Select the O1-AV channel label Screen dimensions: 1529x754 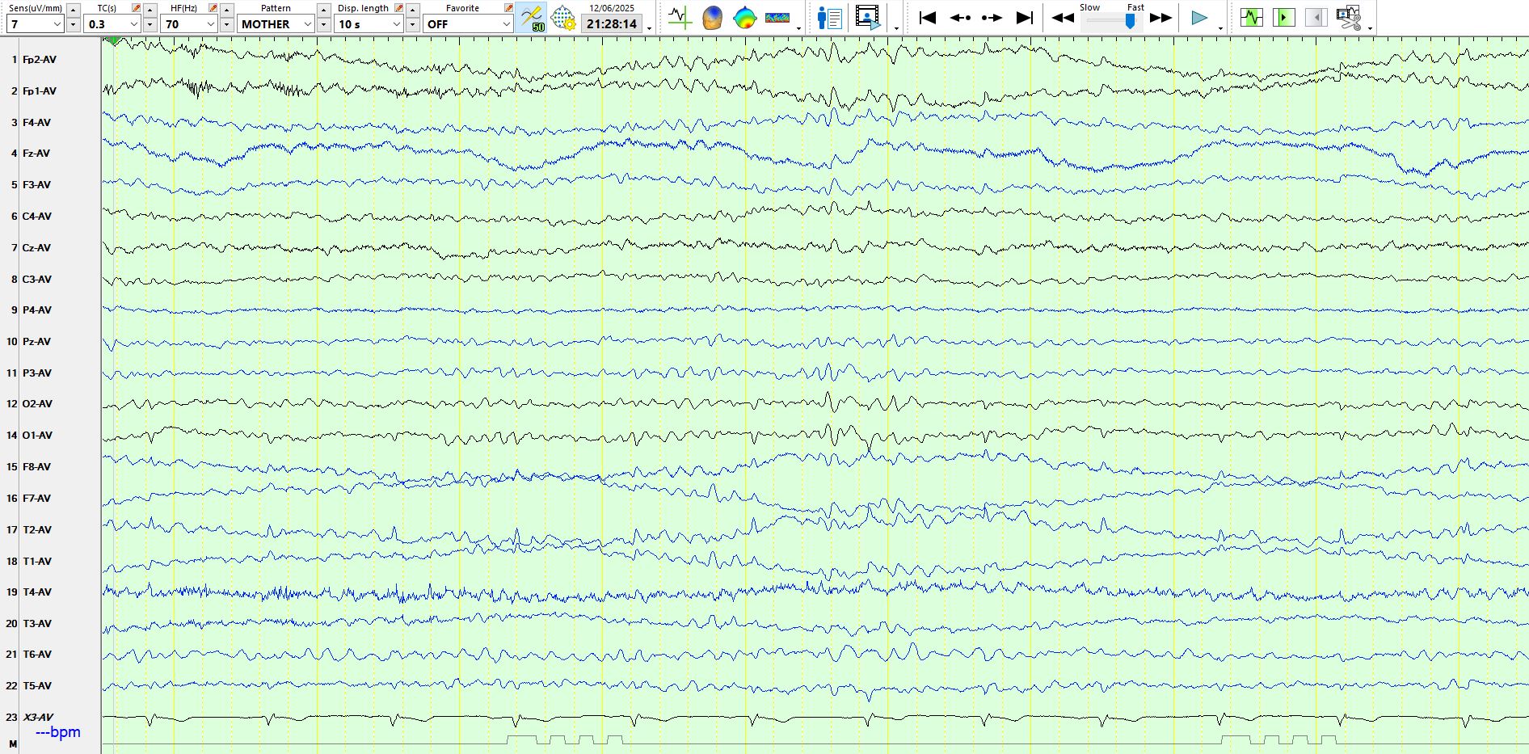[x=37, y=436]
